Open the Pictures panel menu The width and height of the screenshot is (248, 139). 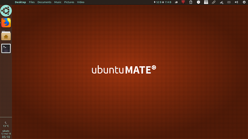pyautogui.click(x=69, y=2)
